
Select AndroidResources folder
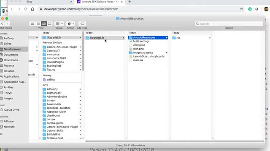click(148, 37)
